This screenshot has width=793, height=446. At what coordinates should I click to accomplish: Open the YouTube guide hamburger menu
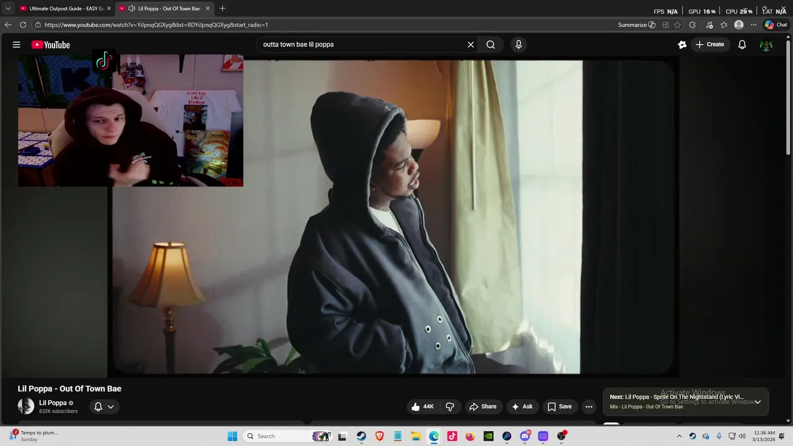pyautogui.click(x=17, y=45)
